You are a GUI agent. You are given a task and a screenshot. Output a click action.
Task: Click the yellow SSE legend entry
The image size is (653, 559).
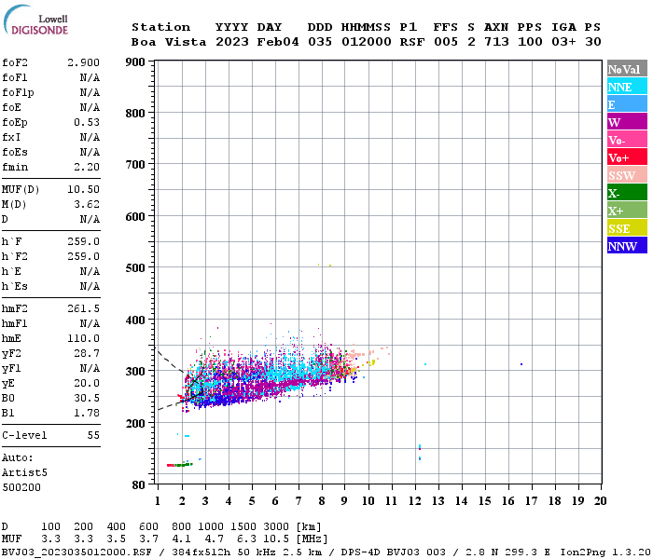point(627,228)
